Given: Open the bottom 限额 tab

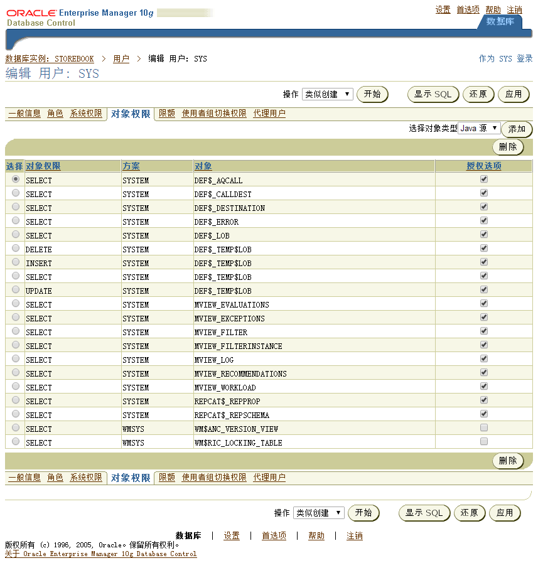Looking at the screenshot, I should coord(167,478).
